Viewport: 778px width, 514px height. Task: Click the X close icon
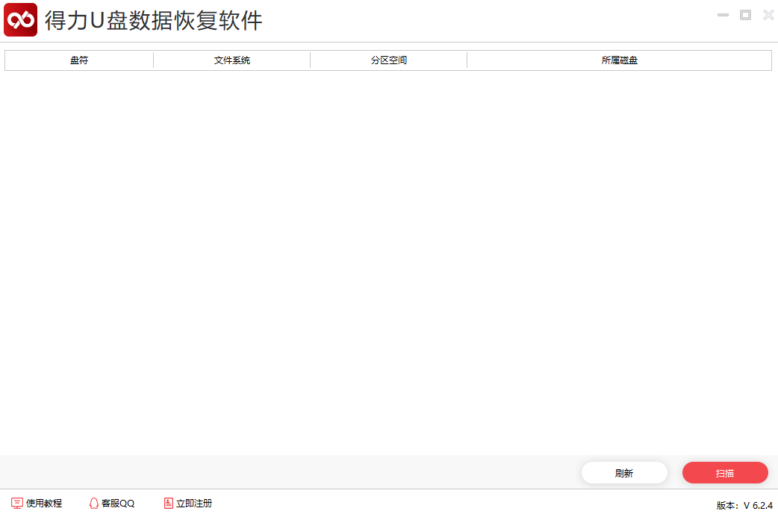pyautogui.click(x=768, y=14)
